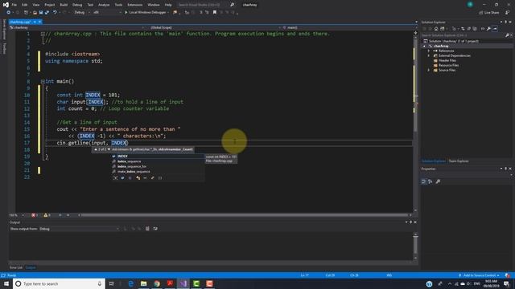Open the editor zoom level dropdown

click(16, 215)
